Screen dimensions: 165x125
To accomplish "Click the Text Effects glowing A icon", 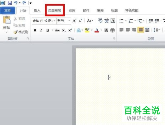I will click(79, 30).
